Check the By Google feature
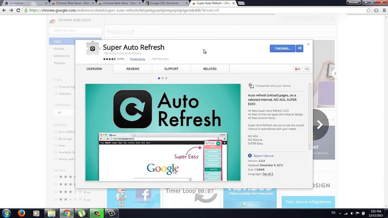The width and height of the screenshot is (388, 218). 55,139
